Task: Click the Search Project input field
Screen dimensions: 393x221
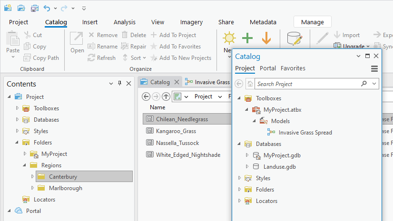Action: coord(307,84)
